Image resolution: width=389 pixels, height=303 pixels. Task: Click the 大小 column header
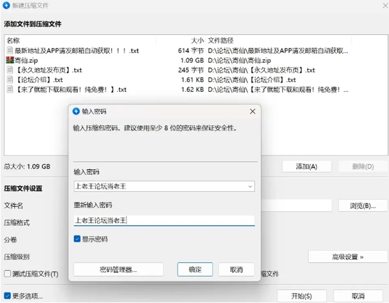(197, 40)
